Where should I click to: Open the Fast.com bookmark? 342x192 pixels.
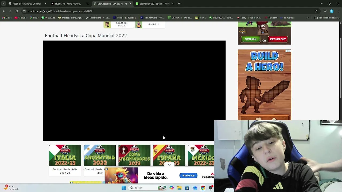click(271, 18)
